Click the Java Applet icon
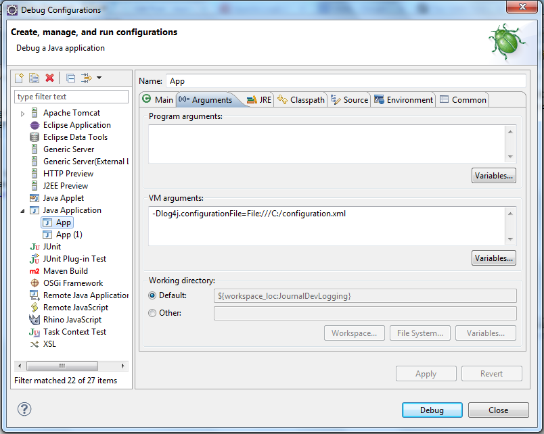Viewport: 544px width, 434px height. coord(35,198)
